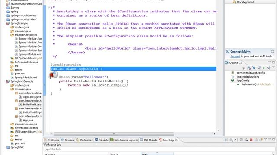Click the editor scroll right arrow
The height and width of the screenshot is (155, 277).
(215, 134)
